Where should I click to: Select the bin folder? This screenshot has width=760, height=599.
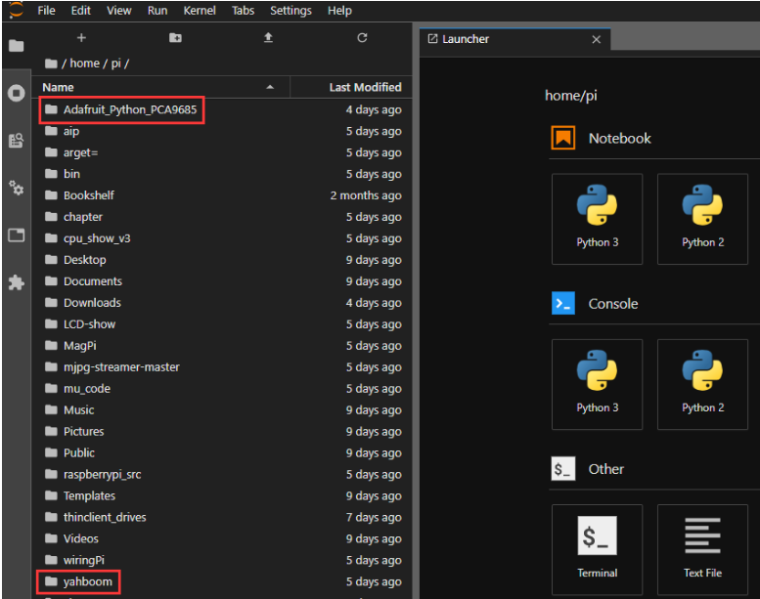[x=222, y=174]
